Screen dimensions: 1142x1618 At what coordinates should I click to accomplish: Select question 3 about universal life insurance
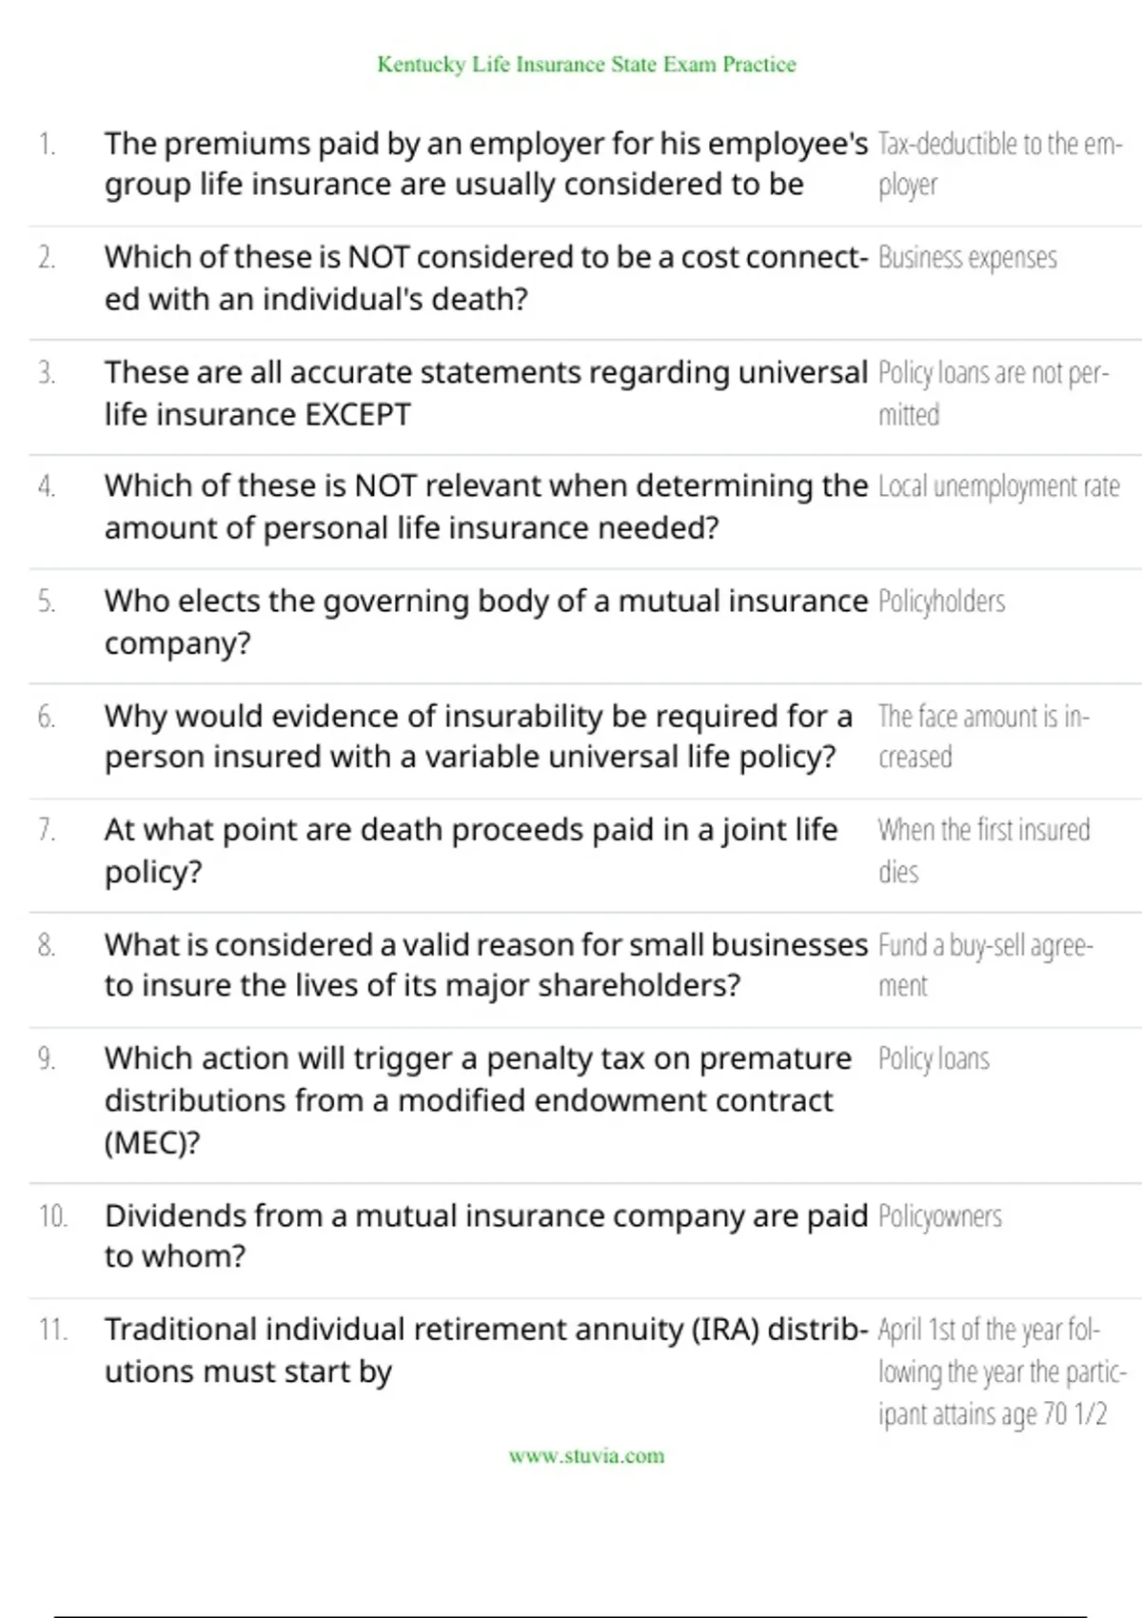(x=485, y=393)
